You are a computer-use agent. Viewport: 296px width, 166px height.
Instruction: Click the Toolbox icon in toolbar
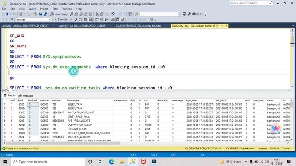coord(194,14)
